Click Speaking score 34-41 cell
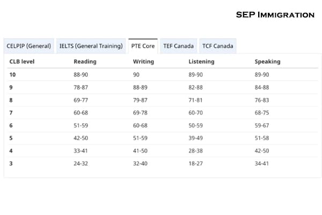This screenshot has height=215, width=322. tap(262, 163)
